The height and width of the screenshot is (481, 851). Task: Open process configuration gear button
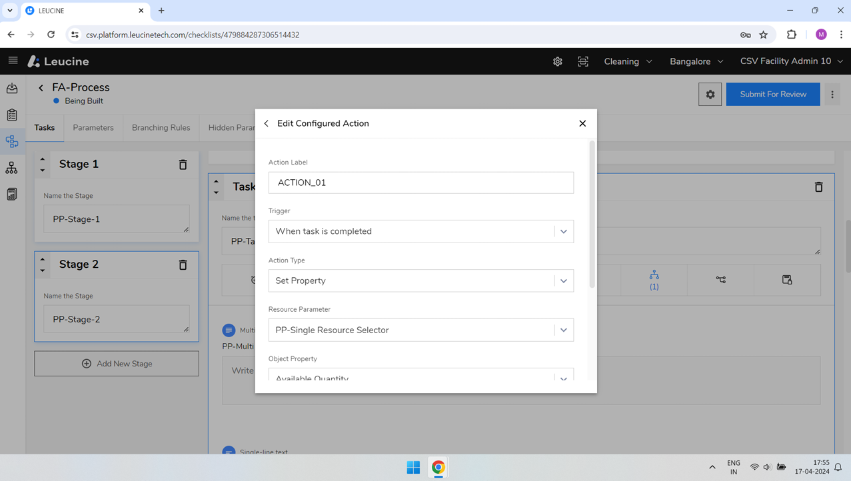coord(710,95)
